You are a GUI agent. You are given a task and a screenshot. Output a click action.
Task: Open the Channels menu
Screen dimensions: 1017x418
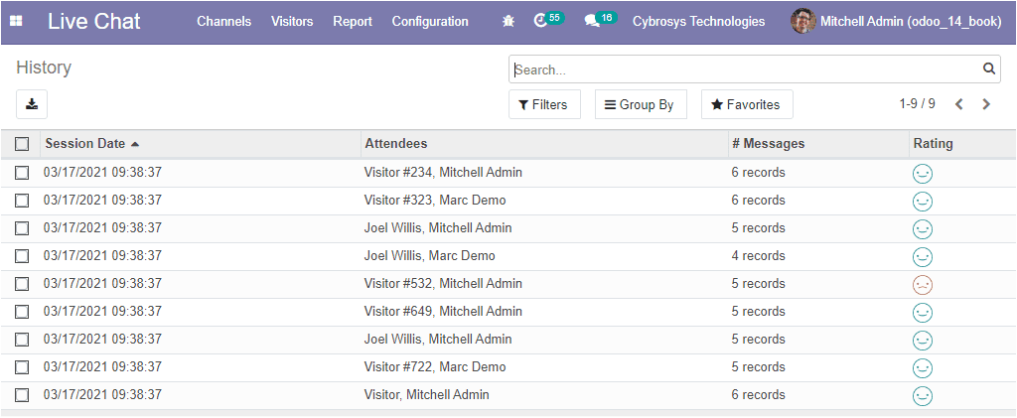point(223,22)
